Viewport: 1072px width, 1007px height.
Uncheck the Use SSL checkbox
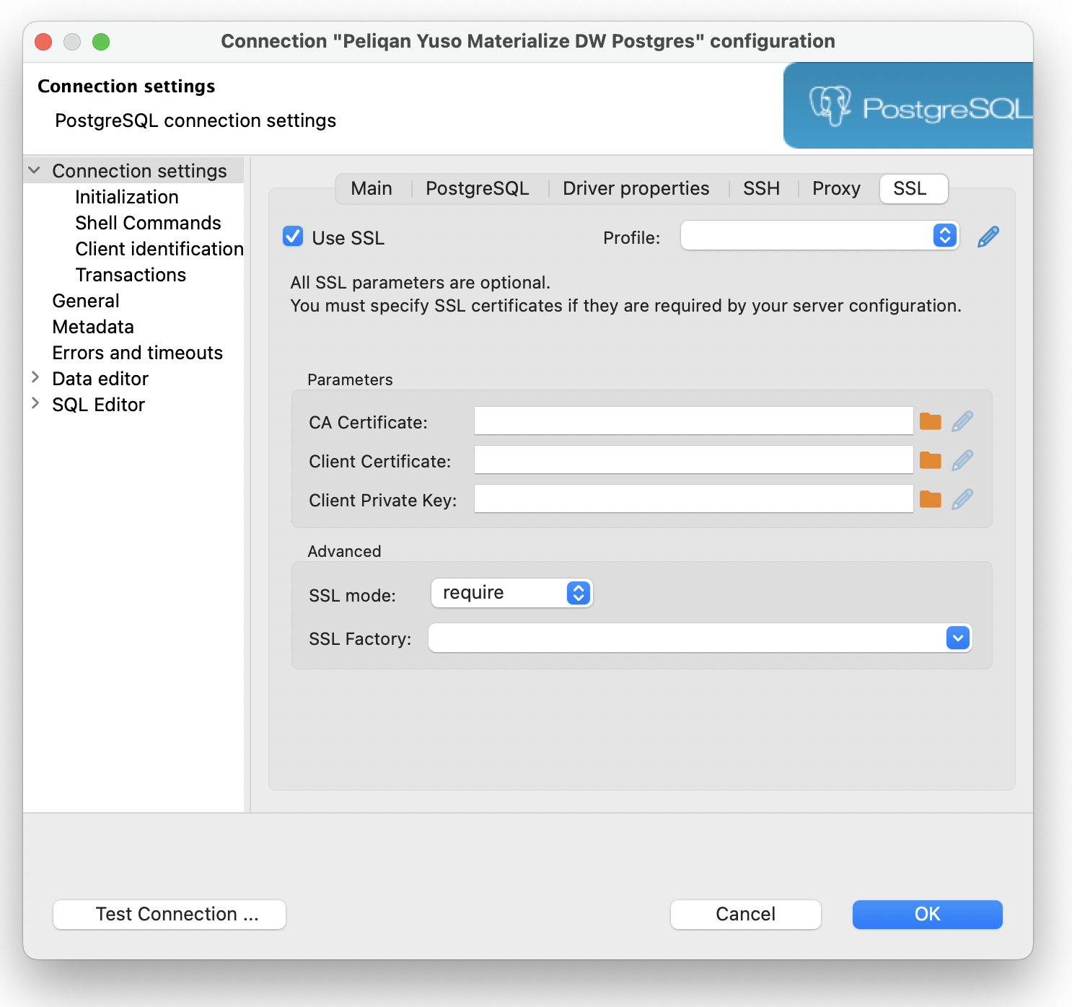tap(293, 236)
